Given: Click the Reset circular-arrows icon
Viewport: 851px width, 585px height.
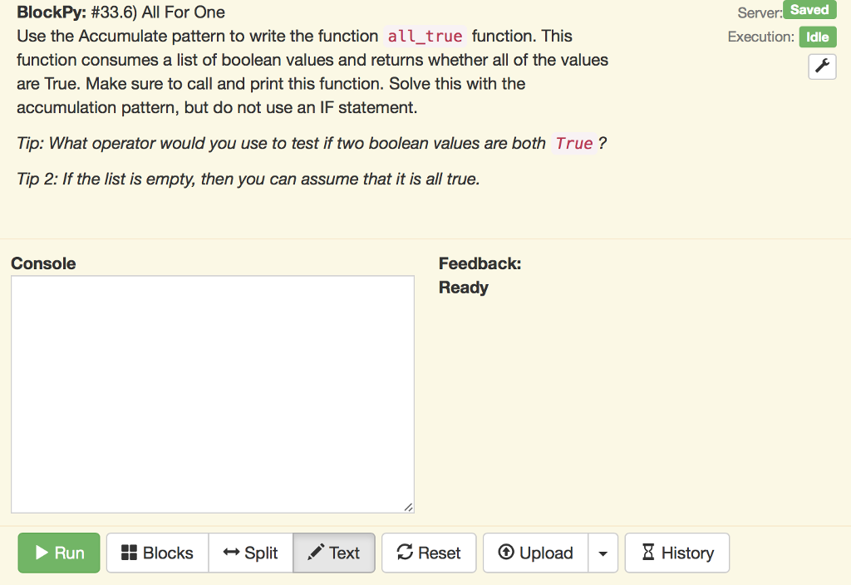Looking at the screenshot, I should (406, 553).
